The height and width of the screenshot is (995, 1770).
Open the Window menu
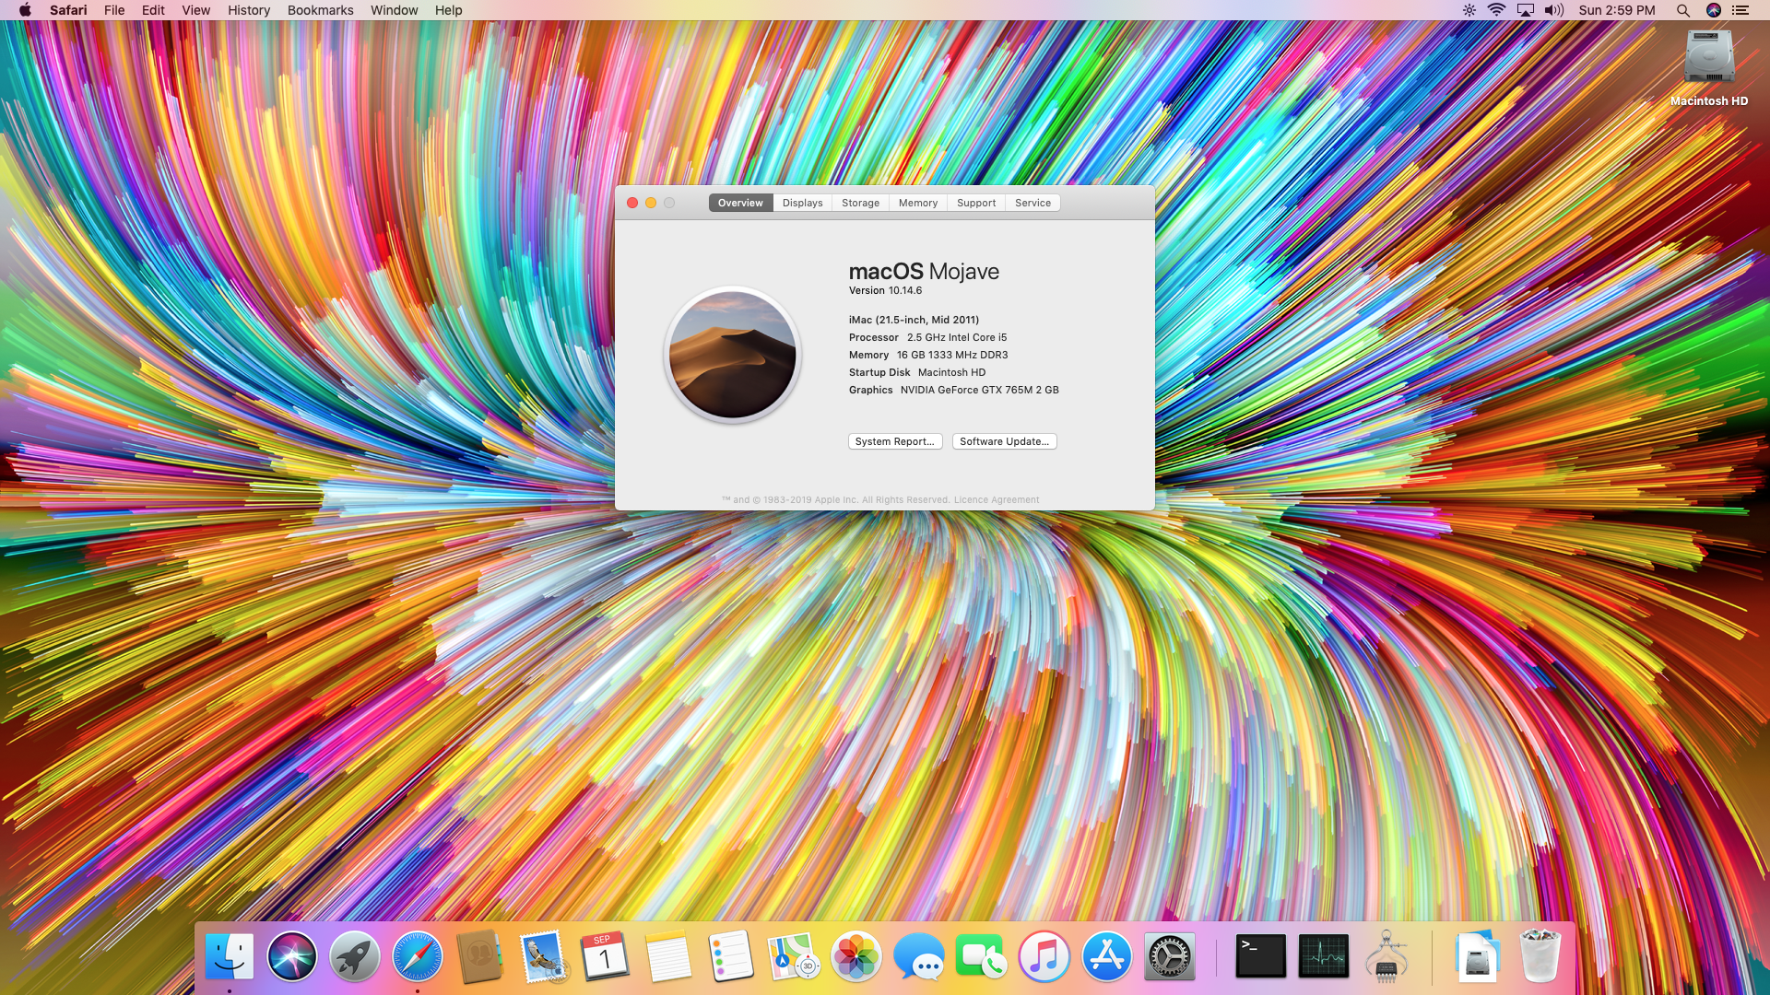point(394,10)
